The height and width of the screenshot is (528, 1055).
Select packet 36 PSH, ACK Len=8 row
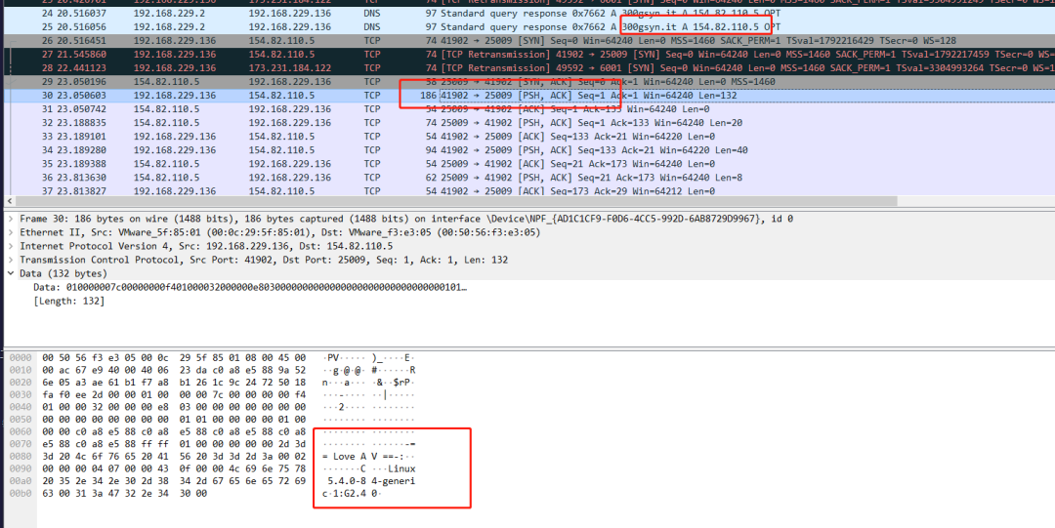[x=527, y=178]
